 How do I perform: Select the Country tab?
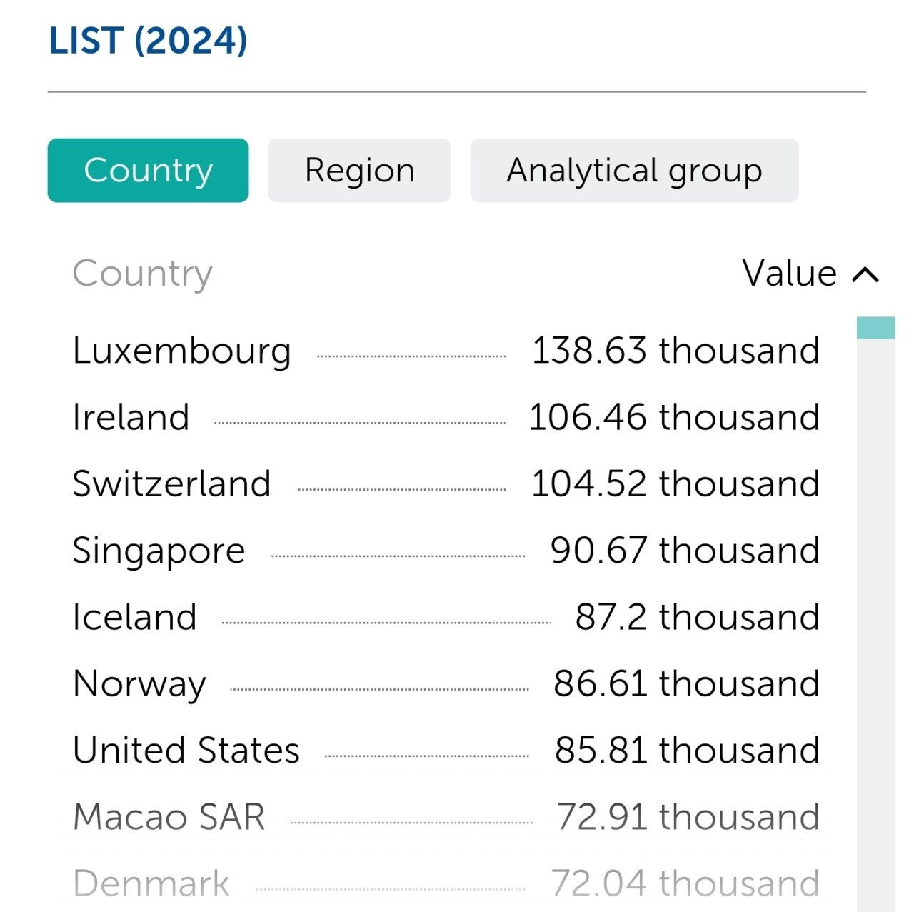(148, 171)
